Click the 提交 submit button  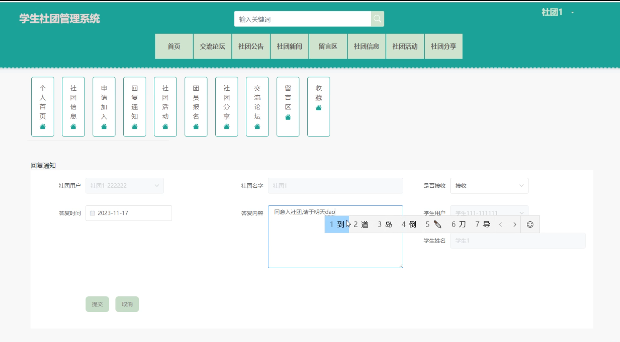tap(97, 304)
